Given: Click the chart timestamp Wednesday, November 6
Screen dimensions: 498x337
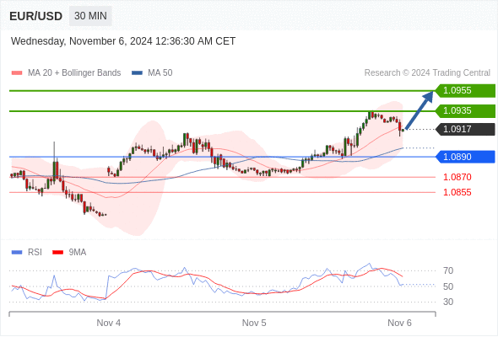Looking at the screenshot, I should click(x=123, y=41).
